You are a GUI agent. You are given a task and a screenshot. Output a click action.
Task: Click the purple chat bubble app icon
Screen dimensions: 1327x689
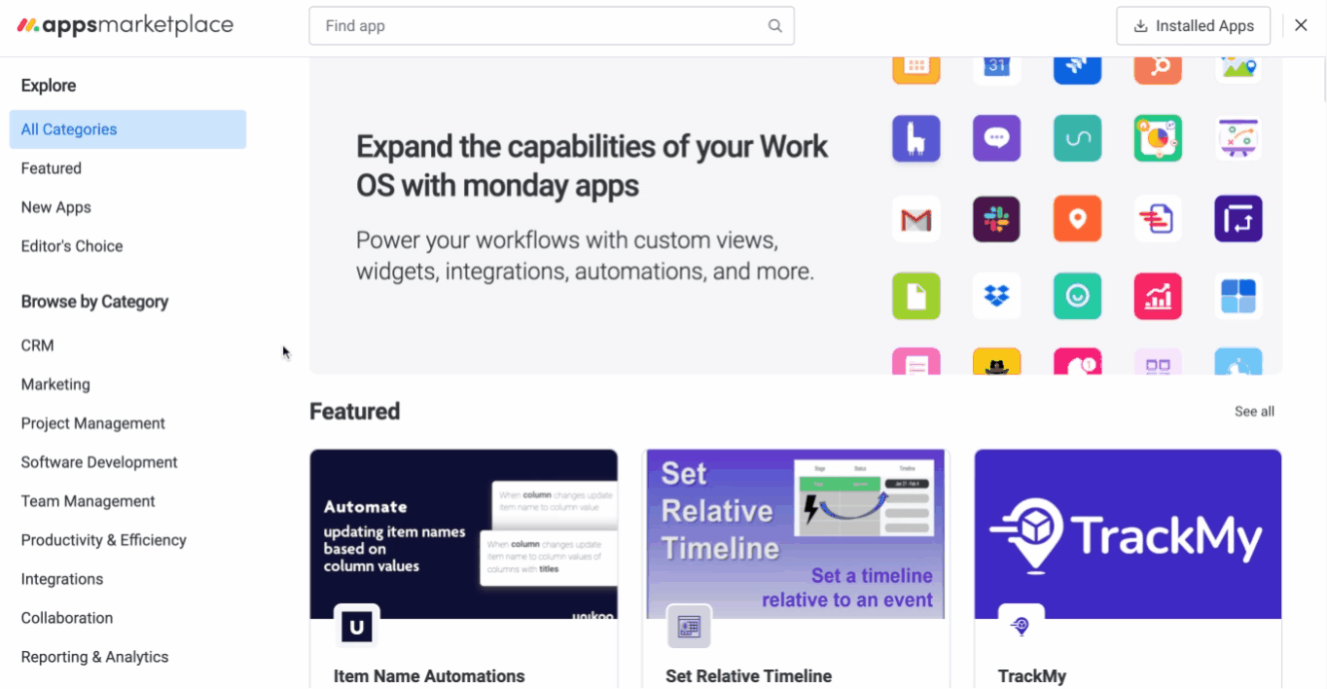(x=996, y=138)
